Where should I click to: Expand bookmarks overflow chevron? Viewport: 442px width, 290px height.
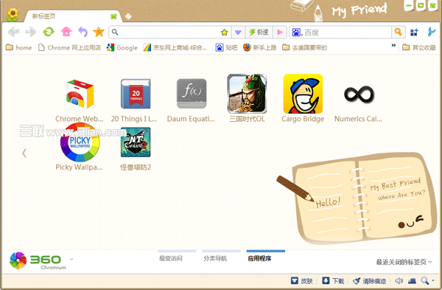click(x=393, y=45)
